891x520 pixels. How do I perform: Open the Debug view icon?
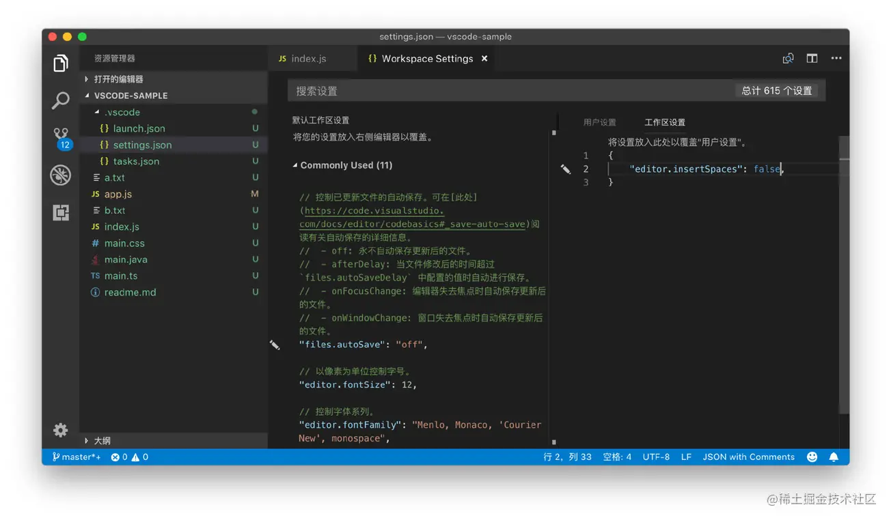(x=61, y=175)
